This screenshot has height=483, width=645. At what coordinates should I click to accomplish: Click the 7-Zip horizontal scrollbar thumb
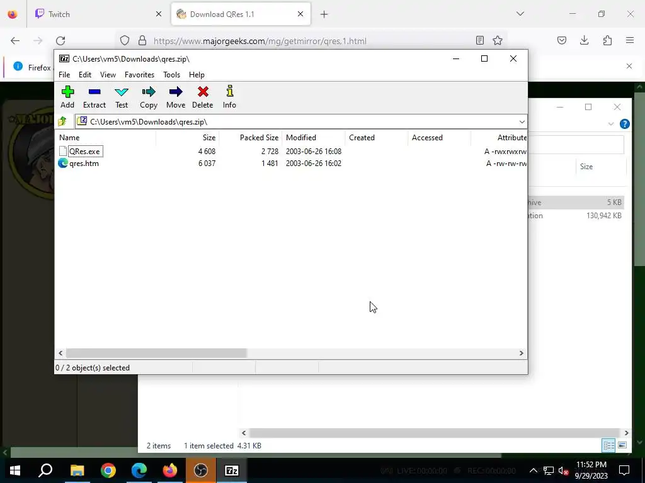[156, 353]
